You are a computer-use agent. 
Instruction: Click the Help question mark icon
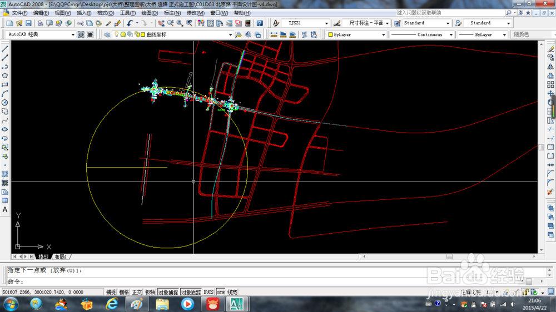260,23
